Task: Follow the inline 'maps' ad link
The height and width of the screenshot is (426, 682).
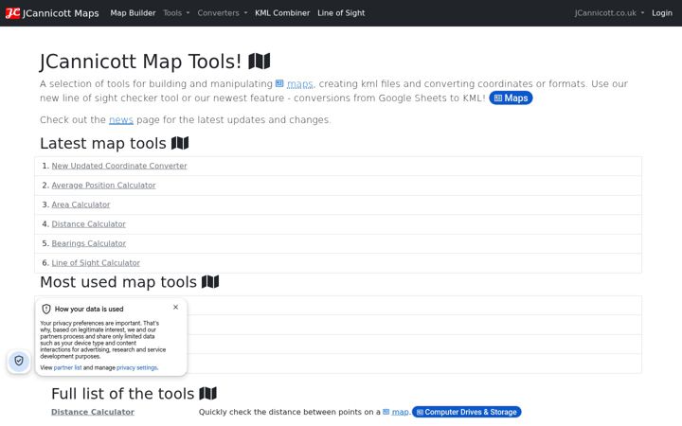Action: pyautogui.click(x=295, y=83)
